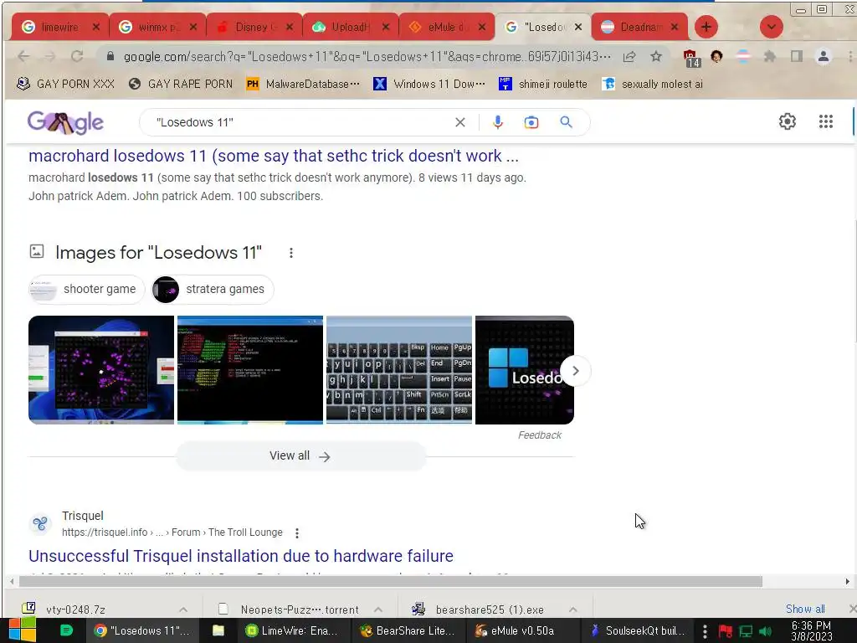The width and height of the screenshot is (857, 643).
Task: Open more options for Trisquel result
Action: 297,532
